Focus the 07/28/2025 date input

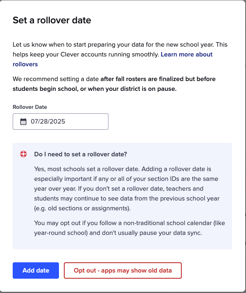[65, 122]
